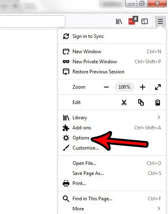Click the Ctrl+Shift+P shortcut text
Screen dimensions: 168x214
pos(148,62)
